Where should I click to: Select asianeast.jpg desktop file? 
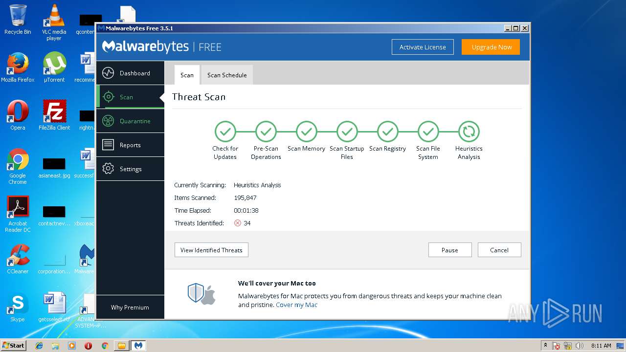coord(54,169)
